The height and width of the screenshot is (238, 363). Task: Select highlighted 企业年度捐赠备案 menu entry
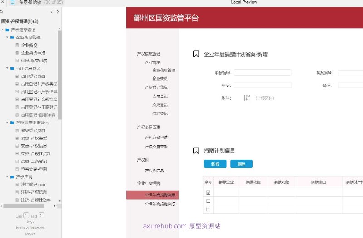[152, 195]
